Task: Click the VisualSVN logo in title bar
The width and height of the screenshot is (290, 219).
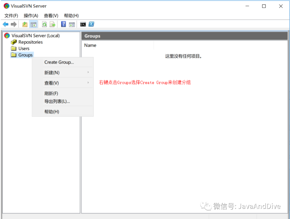Action: pyautogui.click(x=6, y=6)
